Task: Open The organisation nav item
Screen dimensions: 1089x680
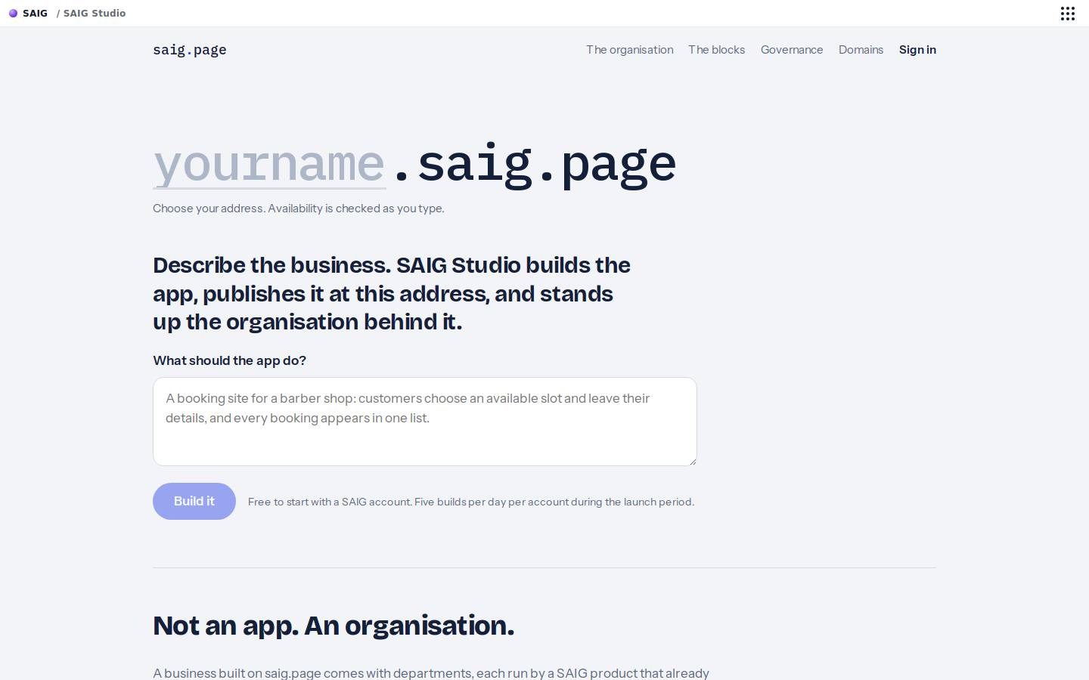Action: pos(629,50)
